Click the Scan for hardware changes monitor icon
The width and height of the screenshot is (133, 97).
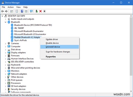click(x=31, y=11)
